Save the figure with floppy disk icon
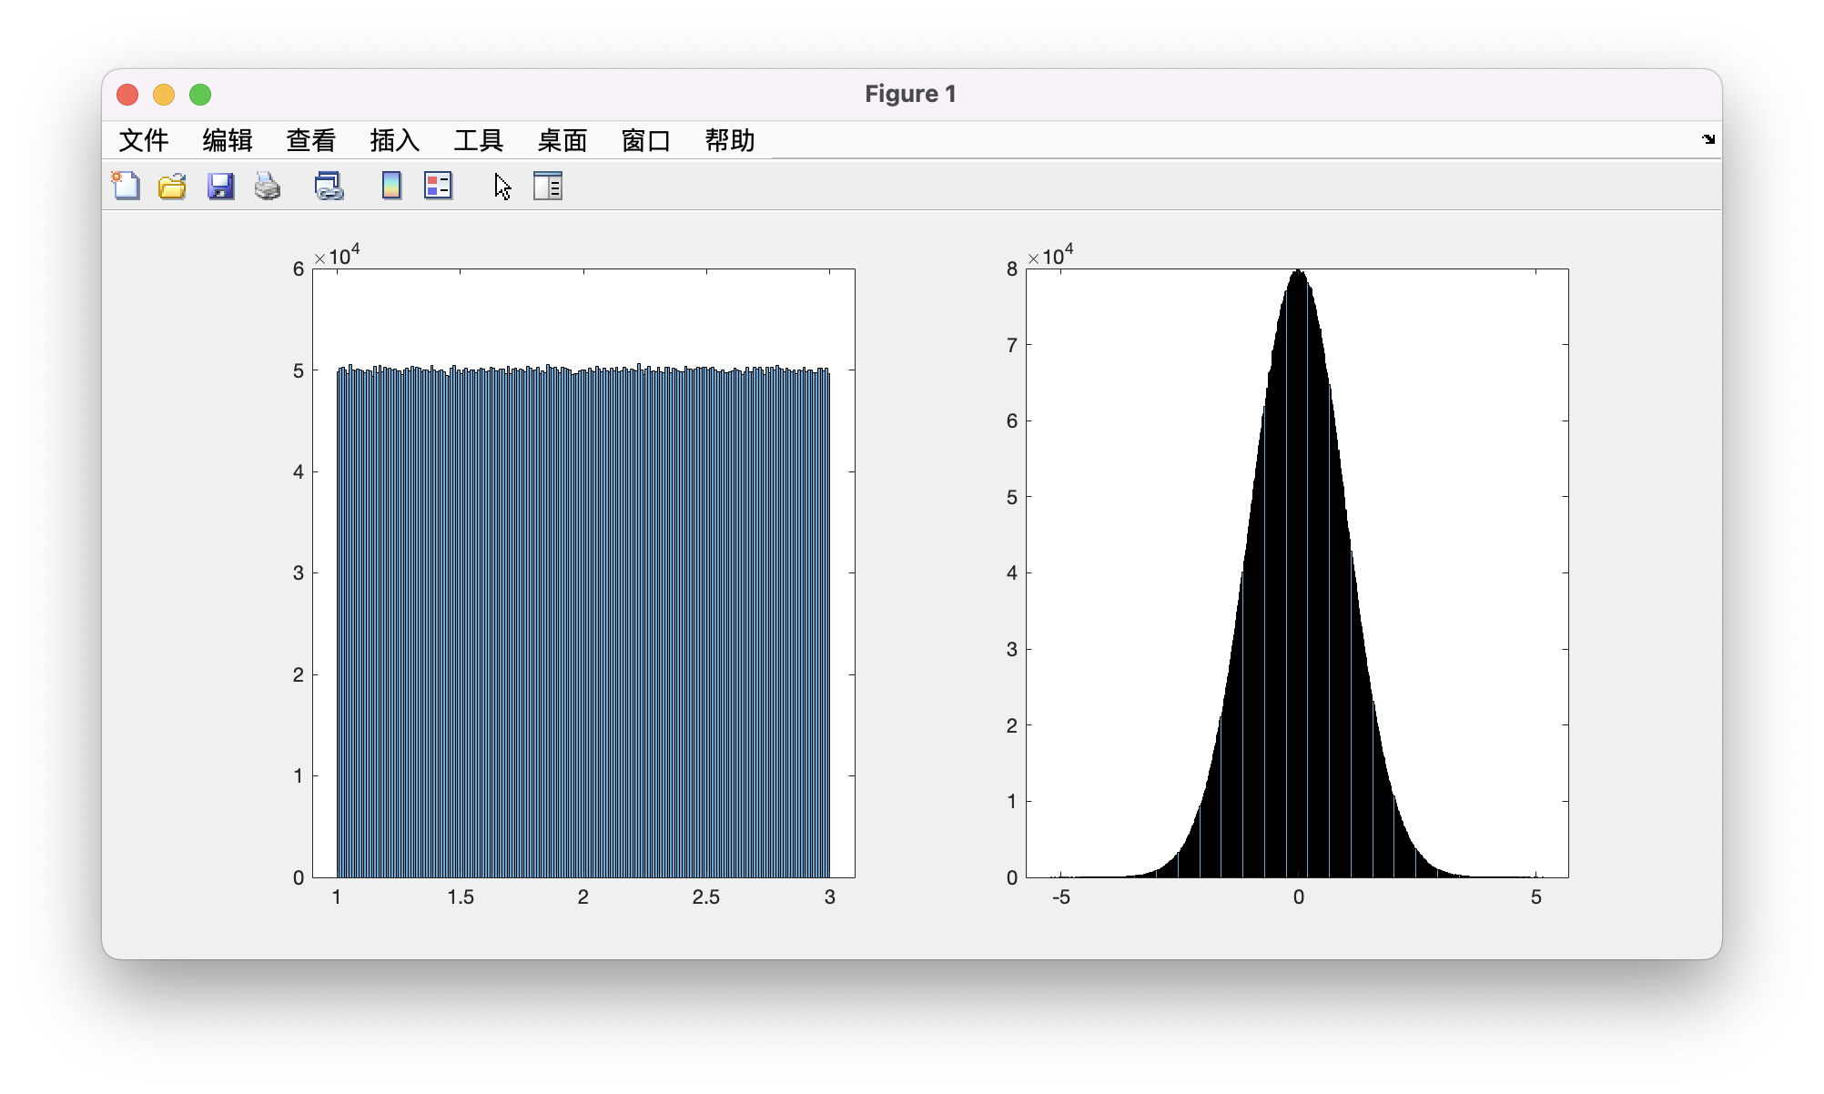Image resolution: width=1824 pixels, height=1094 pixels. tap(220, 186)
